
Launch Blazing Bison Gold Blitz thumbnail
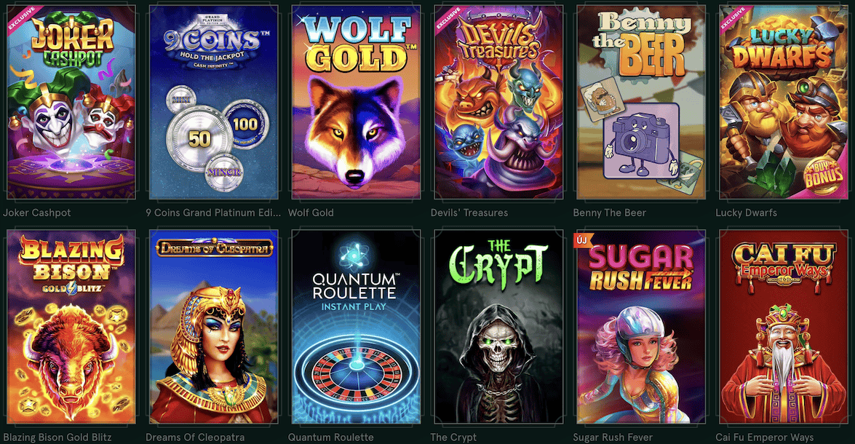71,327
